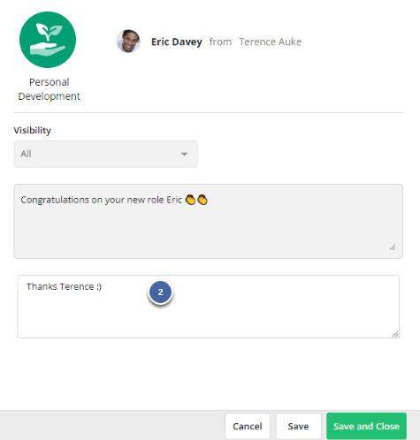This screenshot has width=420, height=440.
Task: Click the Eric Davey name label
Action: tap(177, 42)
